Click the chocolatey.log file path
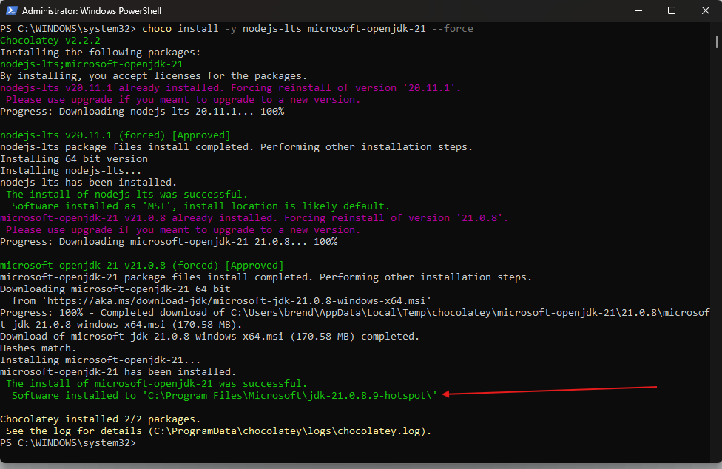 click(289, 431)
